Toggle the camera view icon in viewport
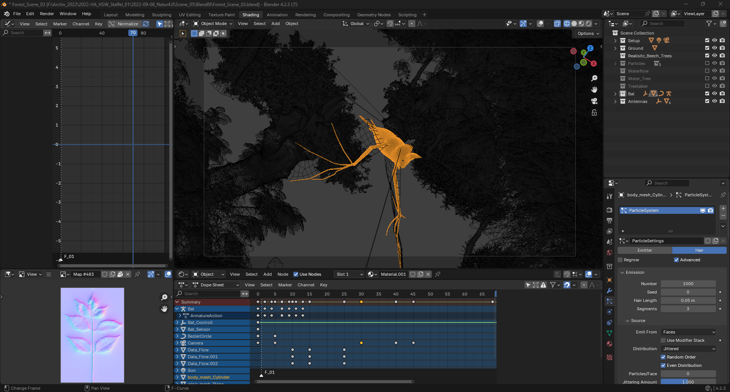Screen dimensions: 730x392 594,101
